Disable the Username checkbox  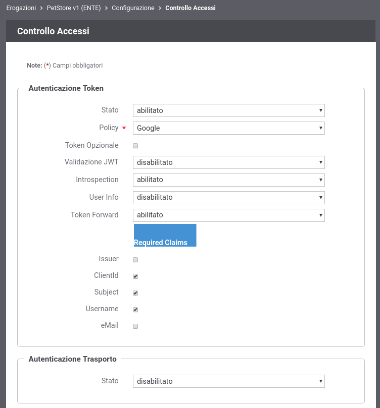pyautogui.click(x=135, y=310)
